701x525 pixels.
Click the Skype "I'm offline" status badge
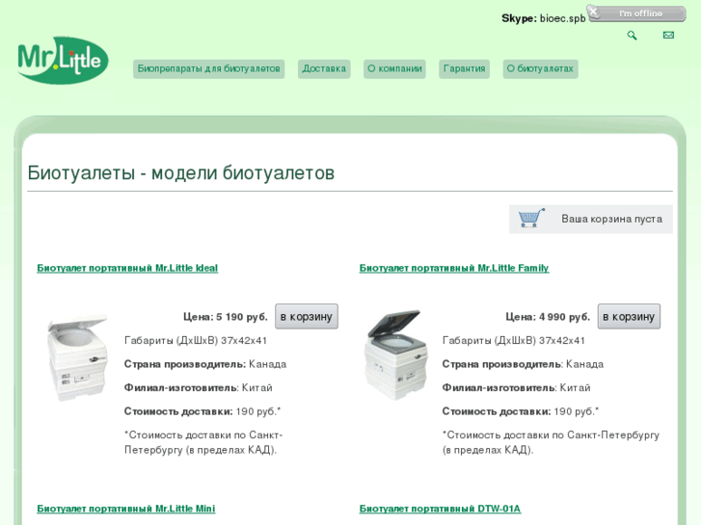click(636, 13)
